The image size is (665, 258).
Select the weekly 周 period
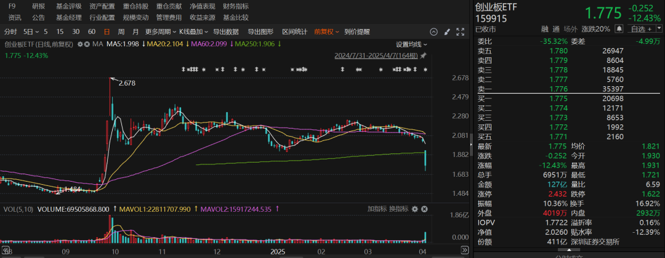(x=121, y=31)
